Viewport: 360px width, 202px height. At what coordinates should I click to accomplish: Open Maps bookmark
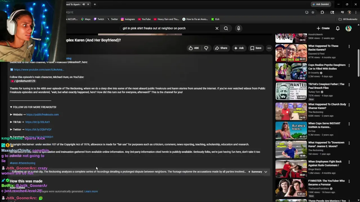(85, 19)
